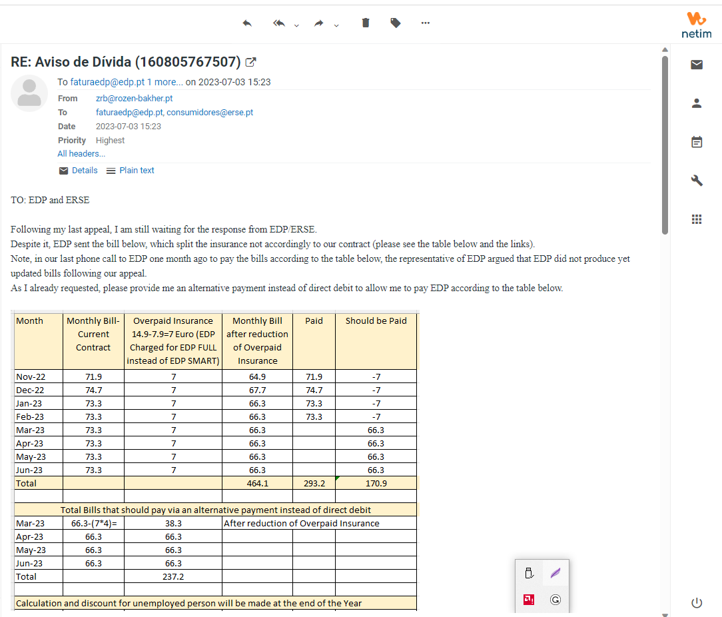722x617 pixels.
Task: Open the Mail section in sidebar
Action: pos(697,65)
